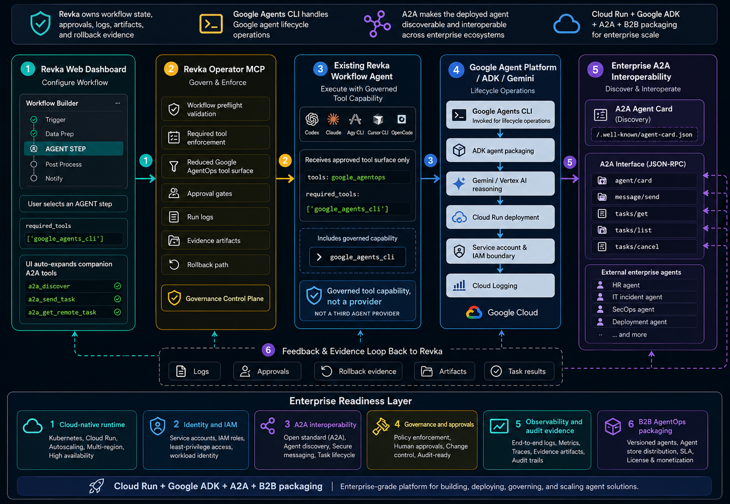
Task: Select the IT incident agent row
Action: 644,297
